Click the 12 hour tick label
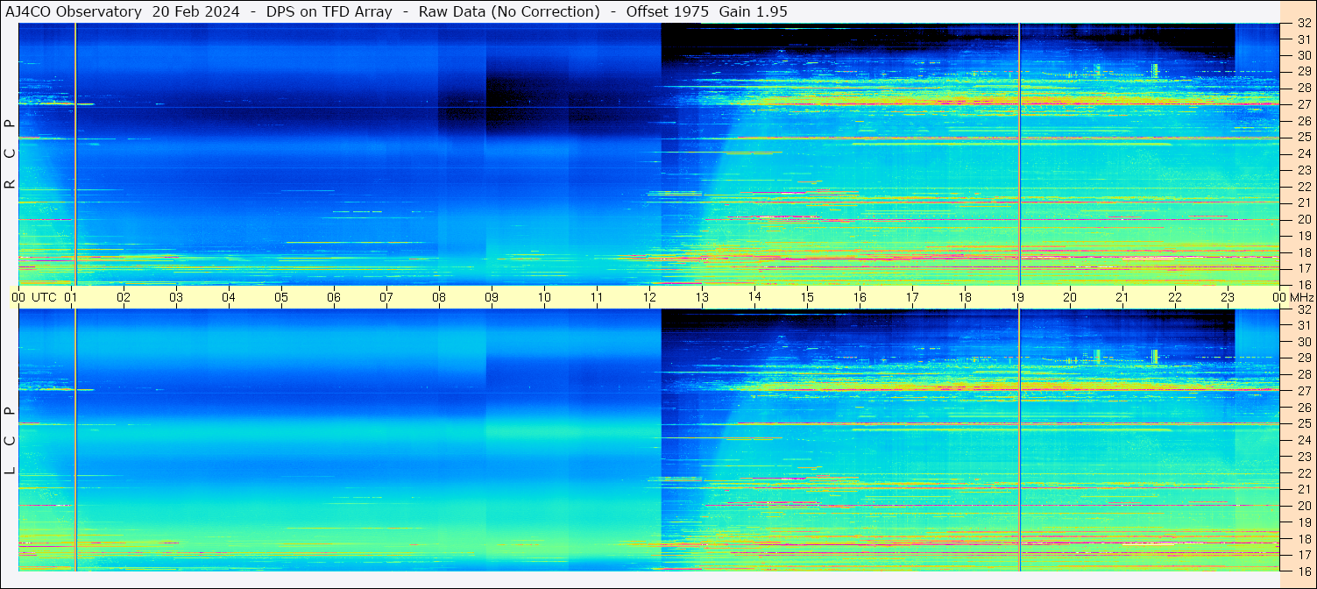 649,297
